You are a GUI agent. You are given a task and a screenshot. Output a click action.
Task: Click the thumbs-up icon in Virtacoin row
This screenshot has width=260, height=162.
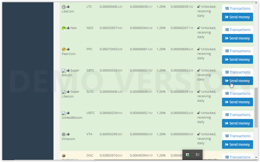tap(68, 134)
